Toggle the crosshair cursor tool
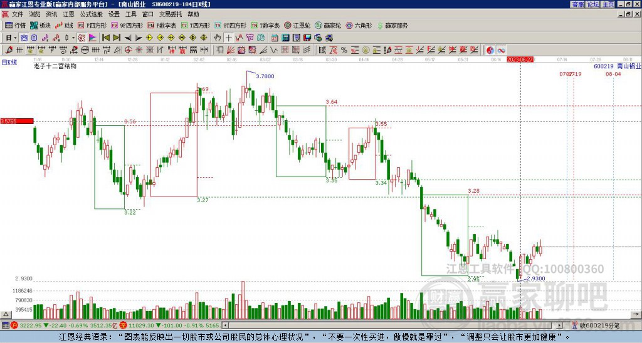The image size is (642, 343). click(228, 38)
